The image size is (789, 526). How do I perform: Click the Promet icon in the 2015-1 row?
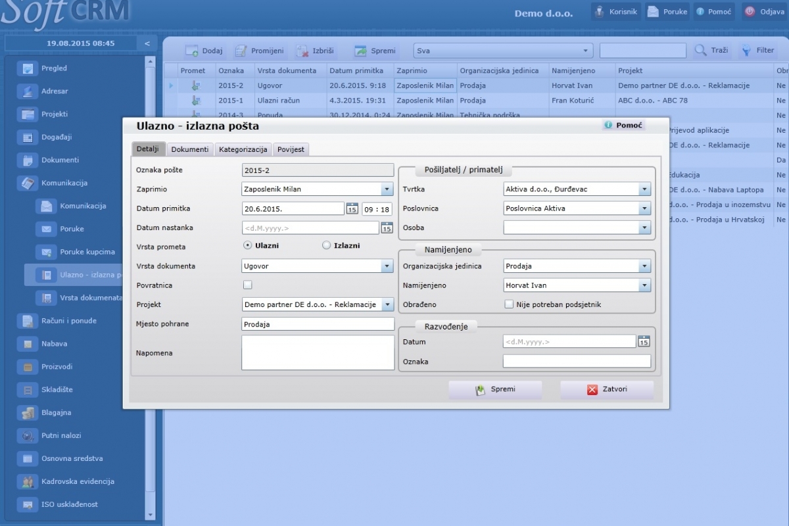point(195,101)
